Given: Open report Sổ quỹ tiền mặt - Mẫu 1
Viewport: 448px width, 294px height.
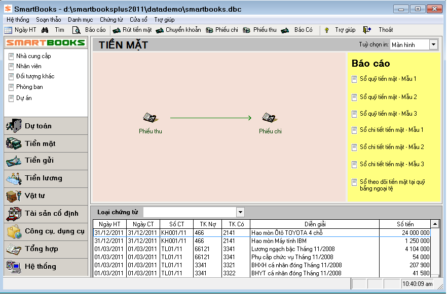Looking at the screenshot, I should point(384,79).
